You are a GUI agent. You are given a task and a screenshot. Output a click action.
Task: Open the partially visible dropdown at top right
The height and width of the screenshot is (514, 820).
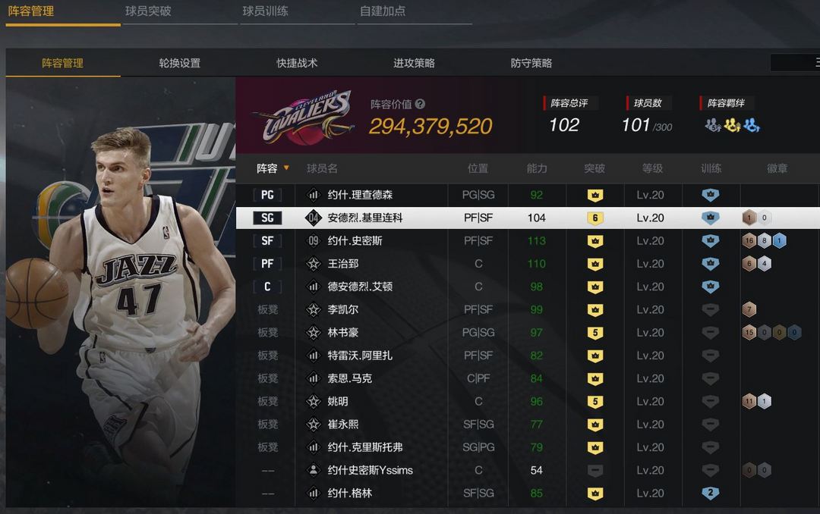coord(795,63)
